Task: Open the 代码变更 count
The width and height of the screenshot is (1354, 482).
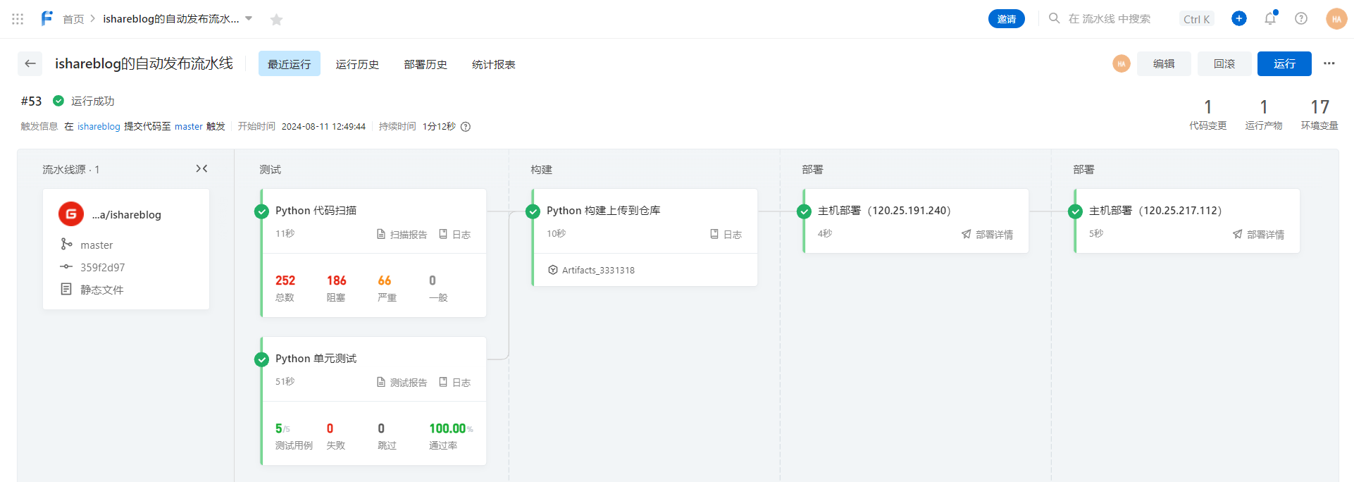Action: 1207,114
